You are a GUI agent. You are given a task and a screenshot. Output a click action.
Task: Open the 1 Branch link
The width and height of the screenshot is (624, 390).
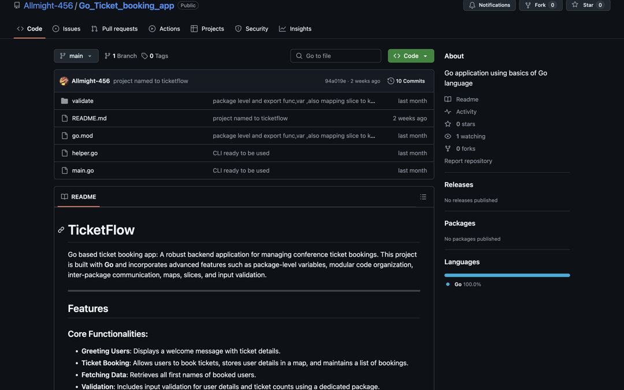[121, 56]
